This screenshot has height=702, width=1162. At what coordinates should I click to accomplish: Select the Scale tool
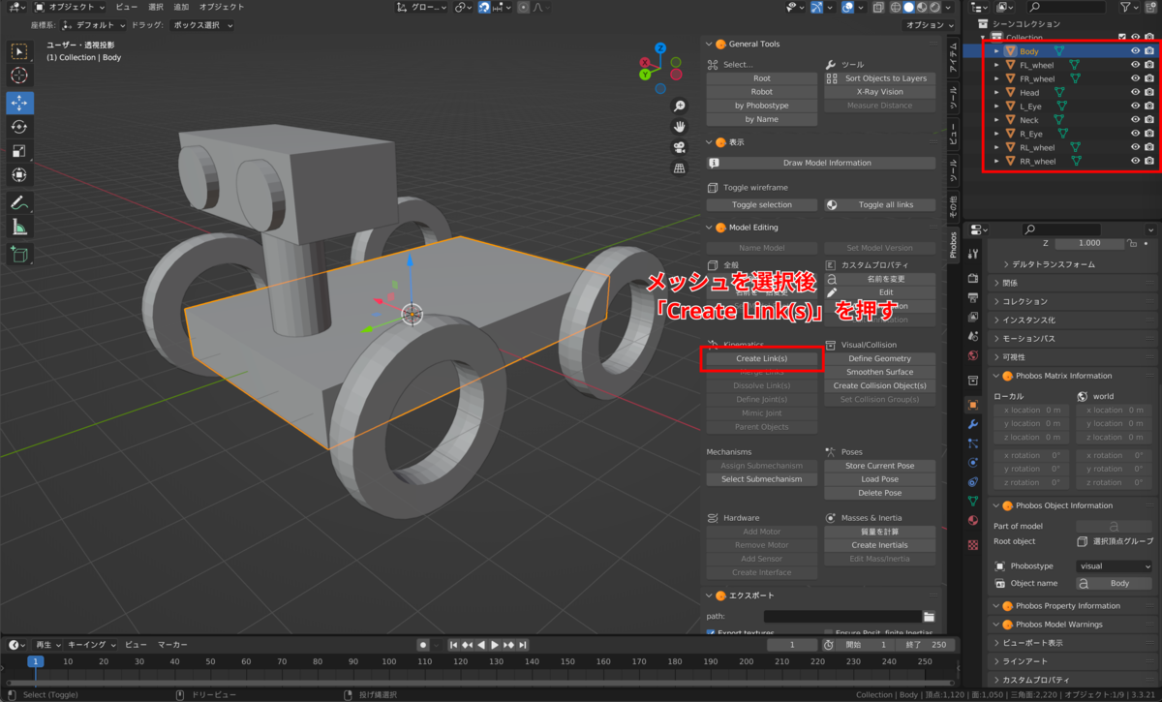coord(19,151)
